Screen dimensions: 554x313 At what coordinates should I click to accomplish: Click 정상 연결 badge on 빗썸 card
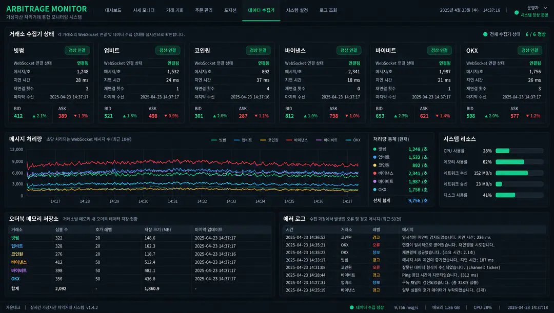pyautogui.click(x=77, y=51)
